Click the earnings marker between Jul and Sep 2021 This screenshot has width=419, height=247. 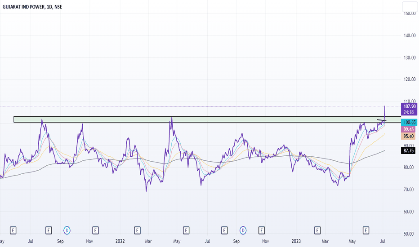[49, 230]
